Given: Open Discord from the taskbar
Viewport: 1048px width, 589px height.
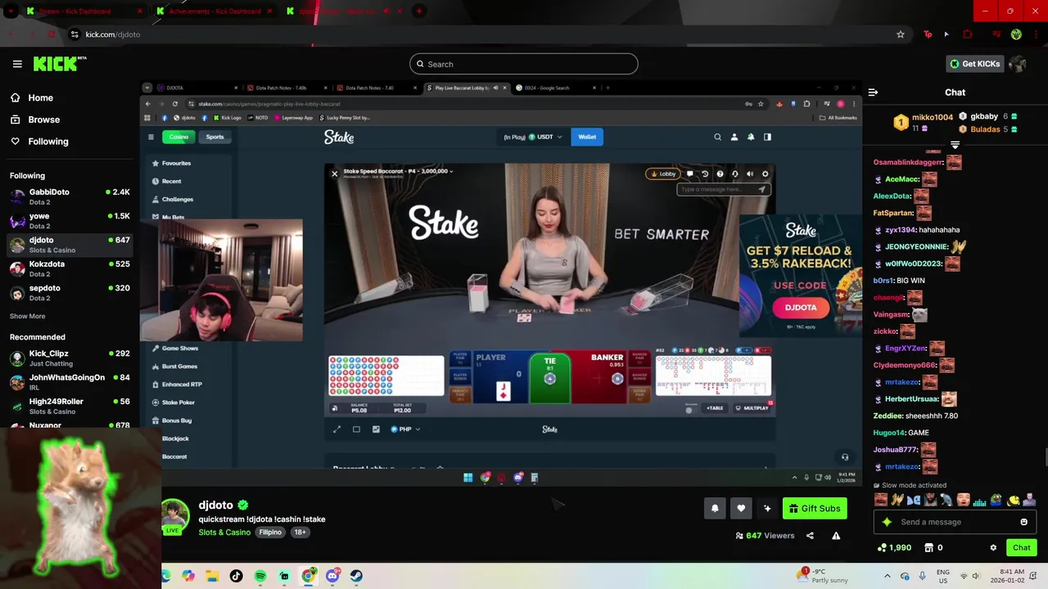Looking at the screenshot, I should [332, 576].
